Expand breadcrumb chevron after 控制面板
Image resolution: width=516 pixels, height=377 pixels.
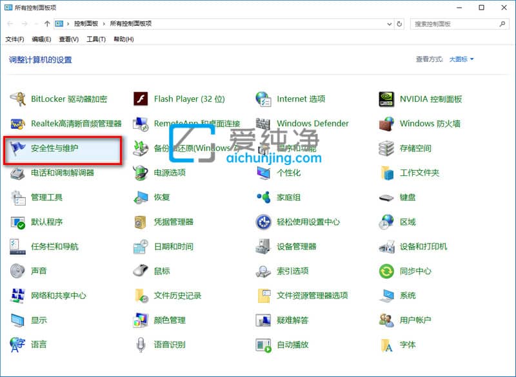tap(104, 24)
